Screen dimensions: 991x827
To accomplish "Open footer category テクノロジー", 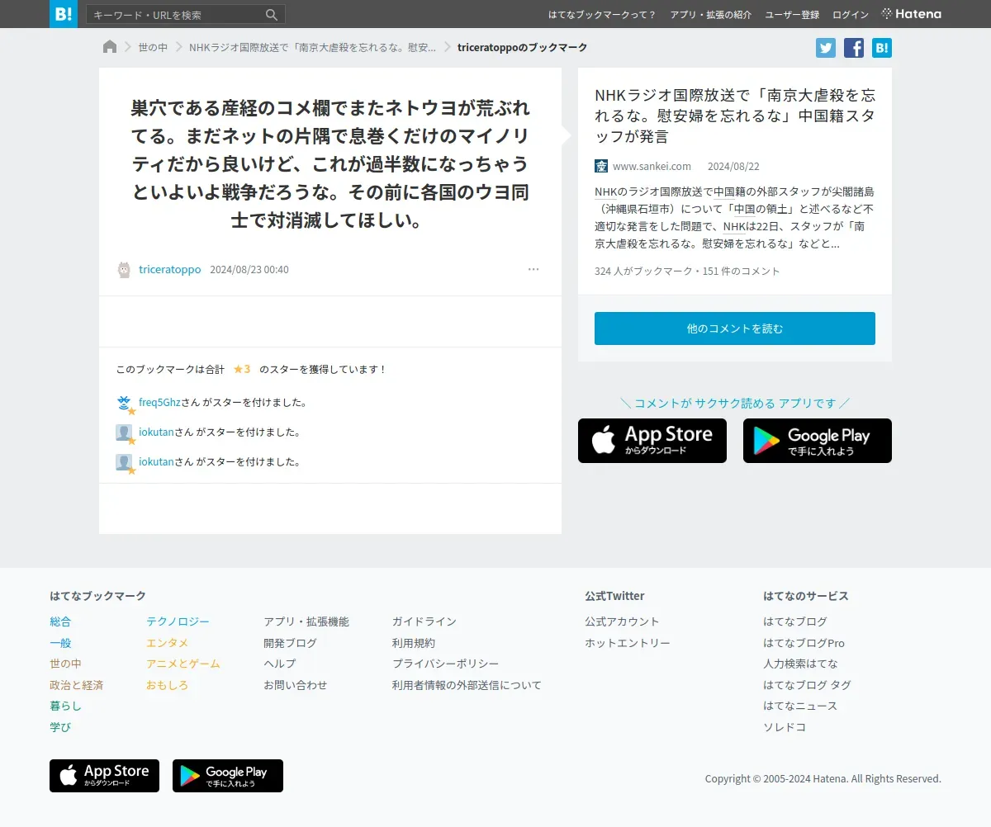I will click(x=178, y=621).
